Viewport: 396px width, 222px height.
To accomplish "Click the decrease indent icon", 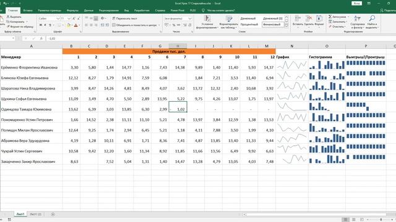I will 102,25.
